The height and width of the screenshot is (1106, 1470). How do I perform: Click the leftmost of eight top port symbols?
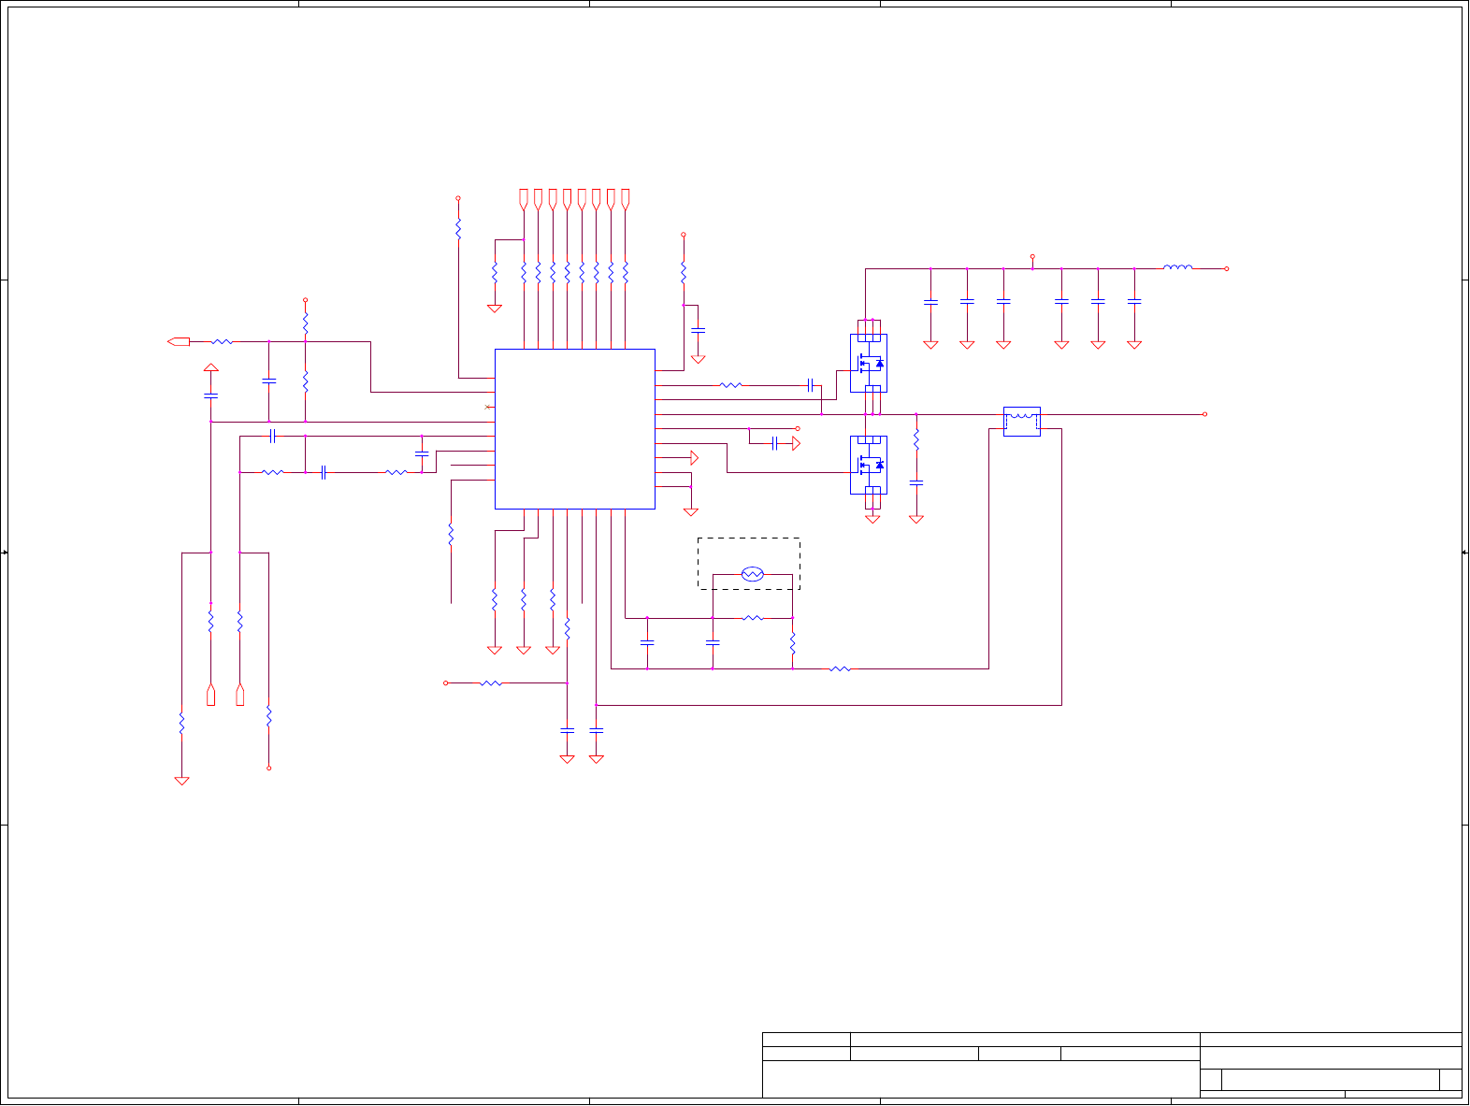point(524,199)
